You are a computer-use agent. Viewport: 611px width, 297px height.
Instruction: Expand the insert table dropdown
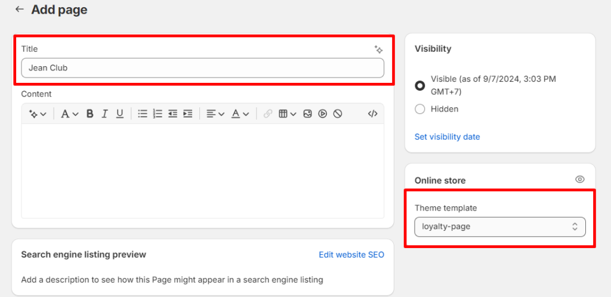pos(287,113)
